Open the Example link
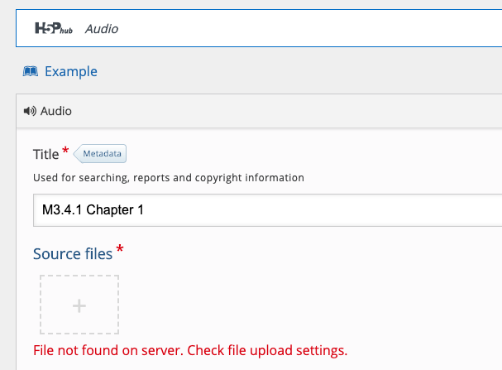Image resolution: width=502 pixels, height=370 pixels. tap(71, 71)
